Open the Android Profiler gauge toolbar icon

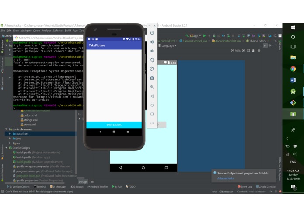[224, 36]
